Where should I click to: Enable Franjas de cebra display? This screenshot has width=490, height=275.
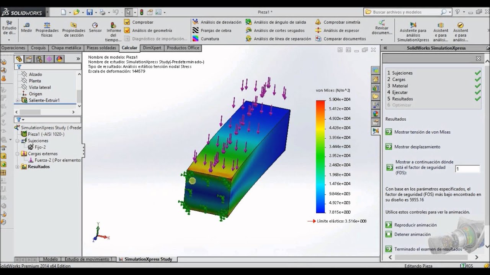(x=212, y=31)
